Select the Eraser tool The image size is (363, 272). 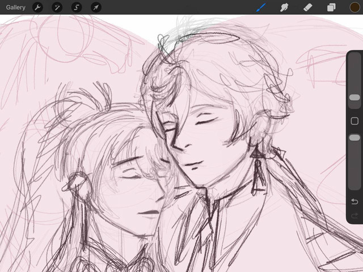(307, 7)
